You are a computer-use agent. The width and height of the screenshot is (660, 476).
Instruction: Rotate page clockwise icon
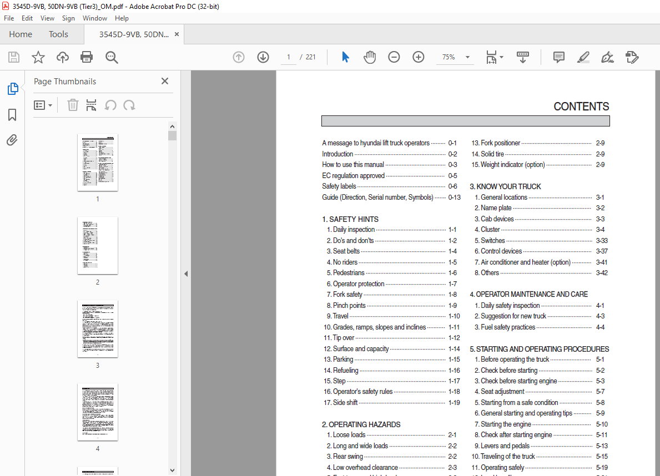129,105
